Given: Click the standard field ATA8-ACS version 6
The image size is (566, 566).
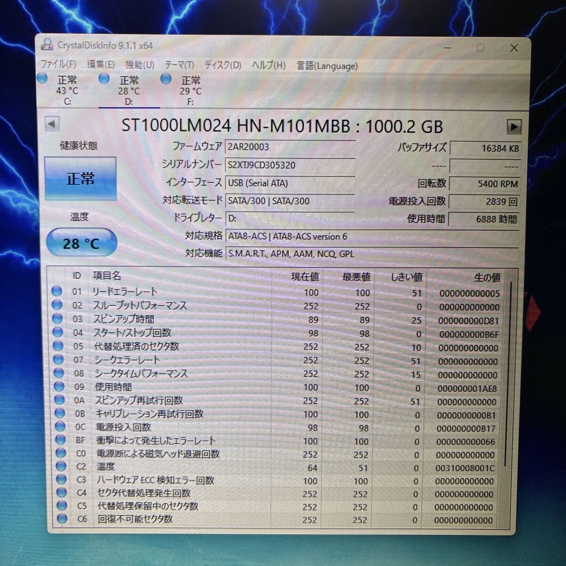Looking at the screenshot, I should (x=372, y=236).
